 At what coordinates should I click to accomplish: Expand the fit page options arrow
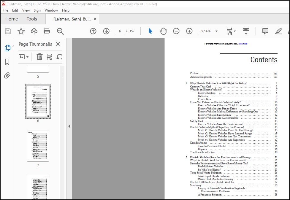pyautogui.click(x=235, y=31)
